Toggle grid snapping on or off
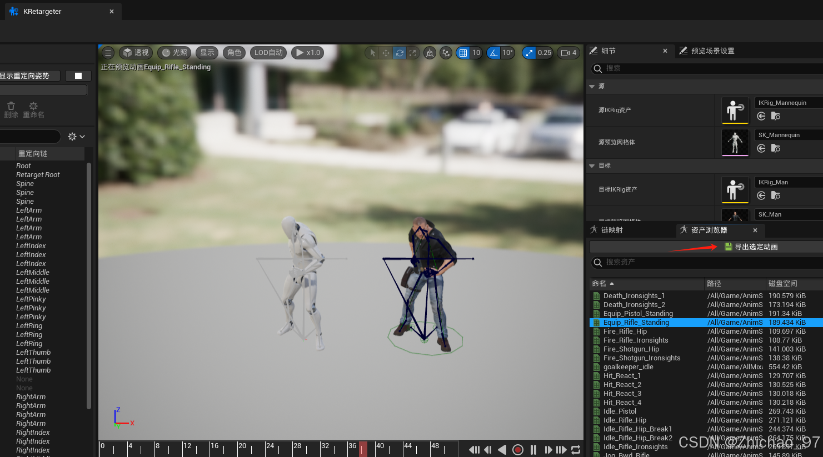 tap(463, 53)
